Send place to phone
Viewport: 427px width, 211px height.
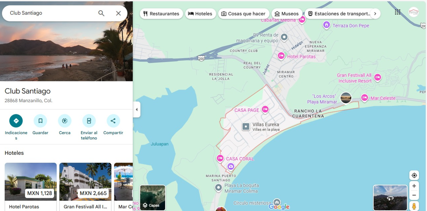click(x=89, y=121)
